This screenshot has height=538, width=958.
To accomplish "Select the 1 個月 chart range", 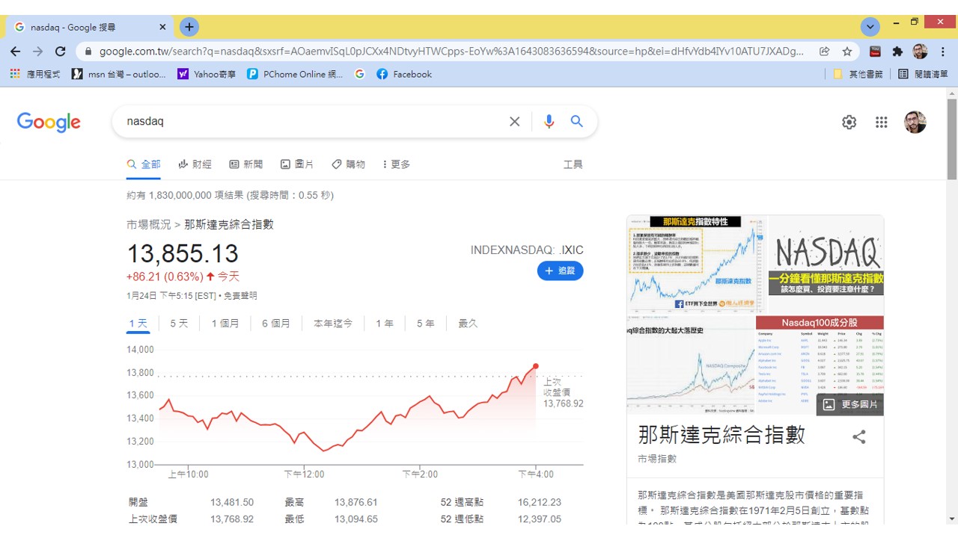I will pos(225,324).
